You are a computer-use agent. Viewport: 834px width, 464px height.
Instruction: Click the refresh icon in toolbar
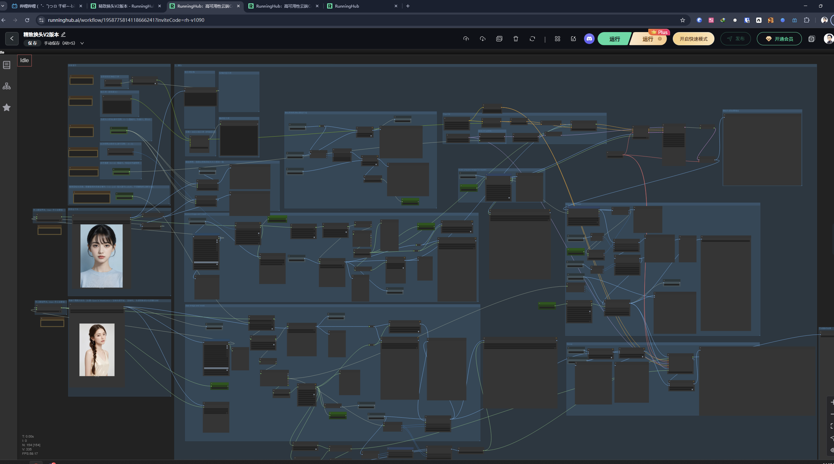[532, 39]
